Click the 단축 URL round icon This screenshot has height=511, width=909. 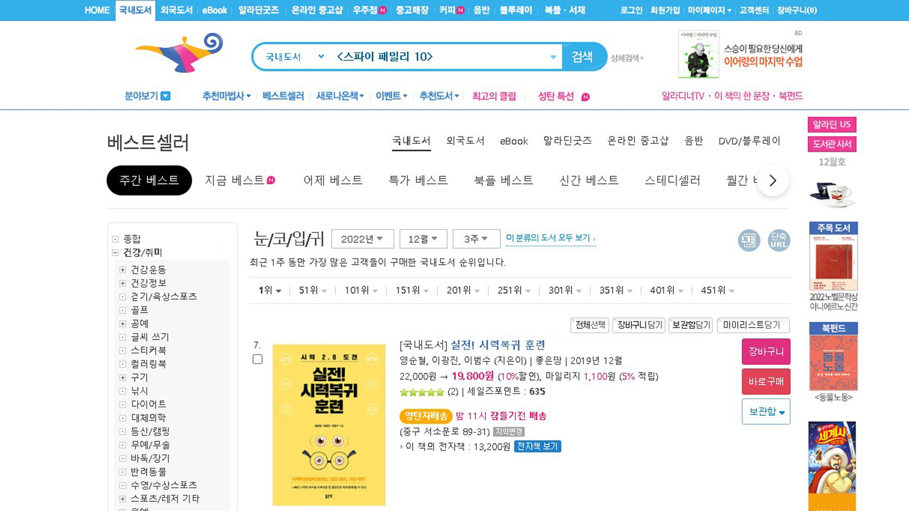(x=778, y=240)
